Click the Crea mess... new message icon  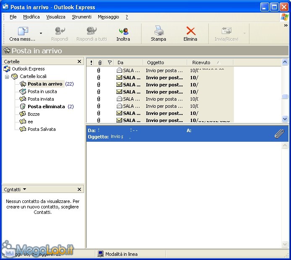point(23,31)
